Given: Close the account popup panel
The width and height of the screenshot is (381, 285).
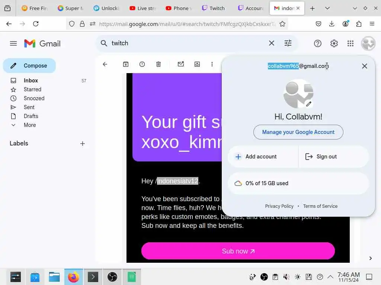Looking at the screenshot, I should (x=365, y=66).
